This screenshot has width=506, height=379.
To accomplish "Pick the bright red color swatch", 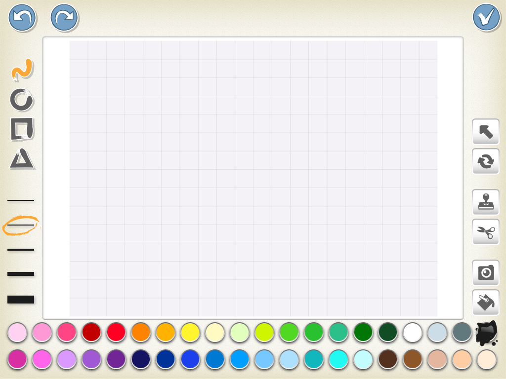I will coord(116,332).
